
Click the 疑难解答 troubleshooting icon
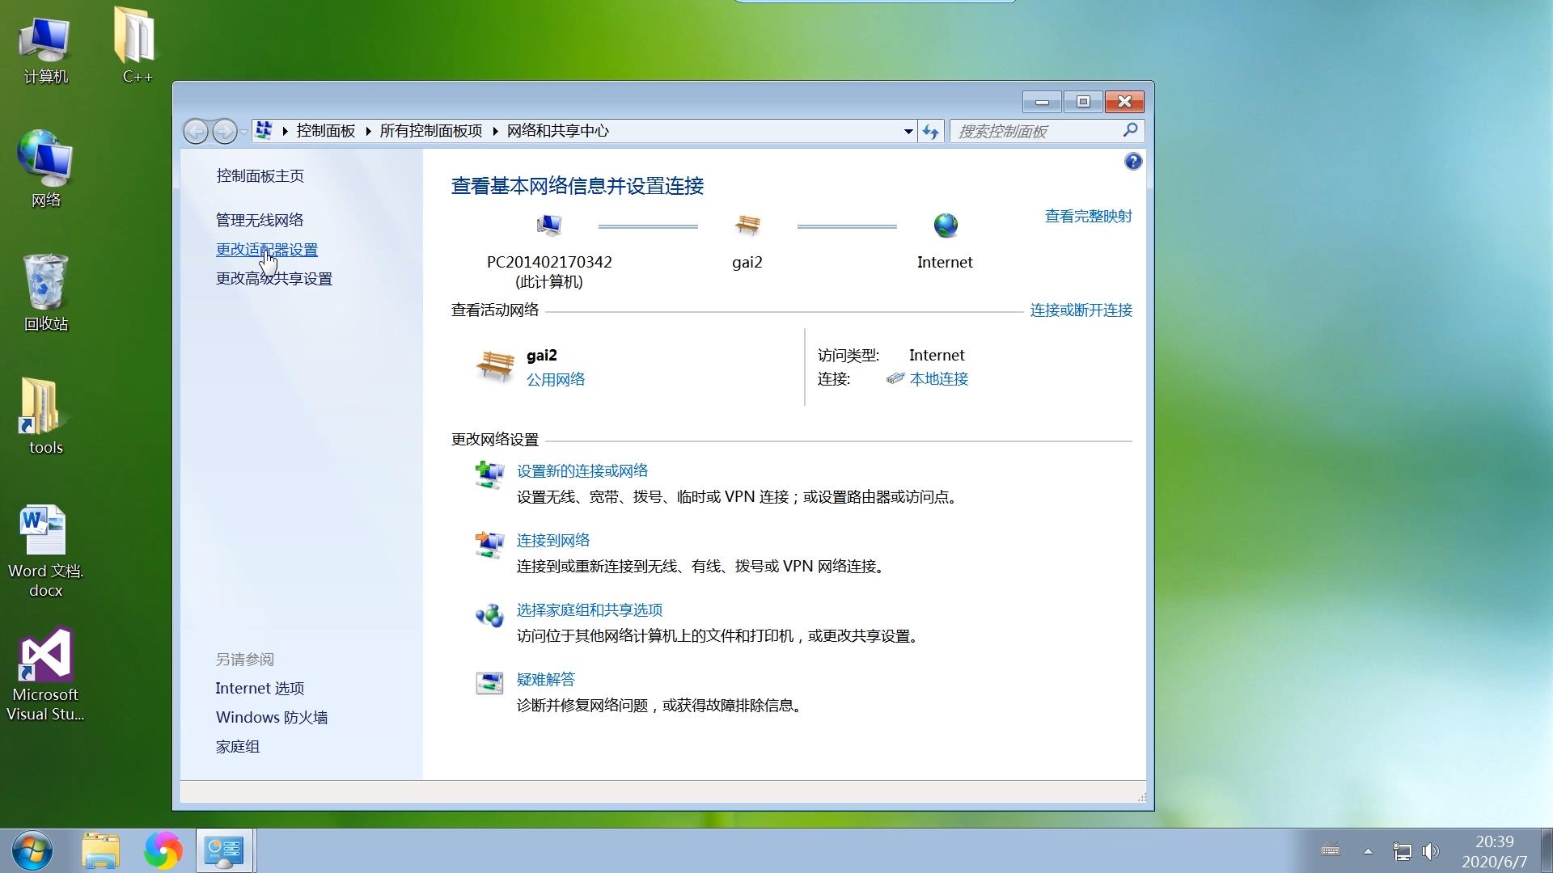[x=489, y=683]
